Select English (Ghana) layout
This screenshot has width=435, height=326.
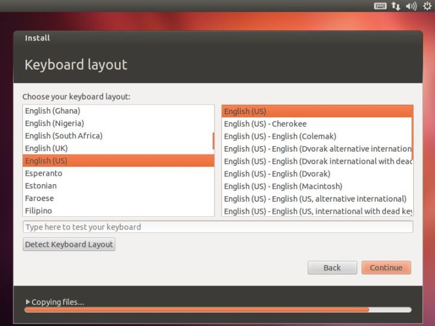pyautogui.click(x=118, y=111)
